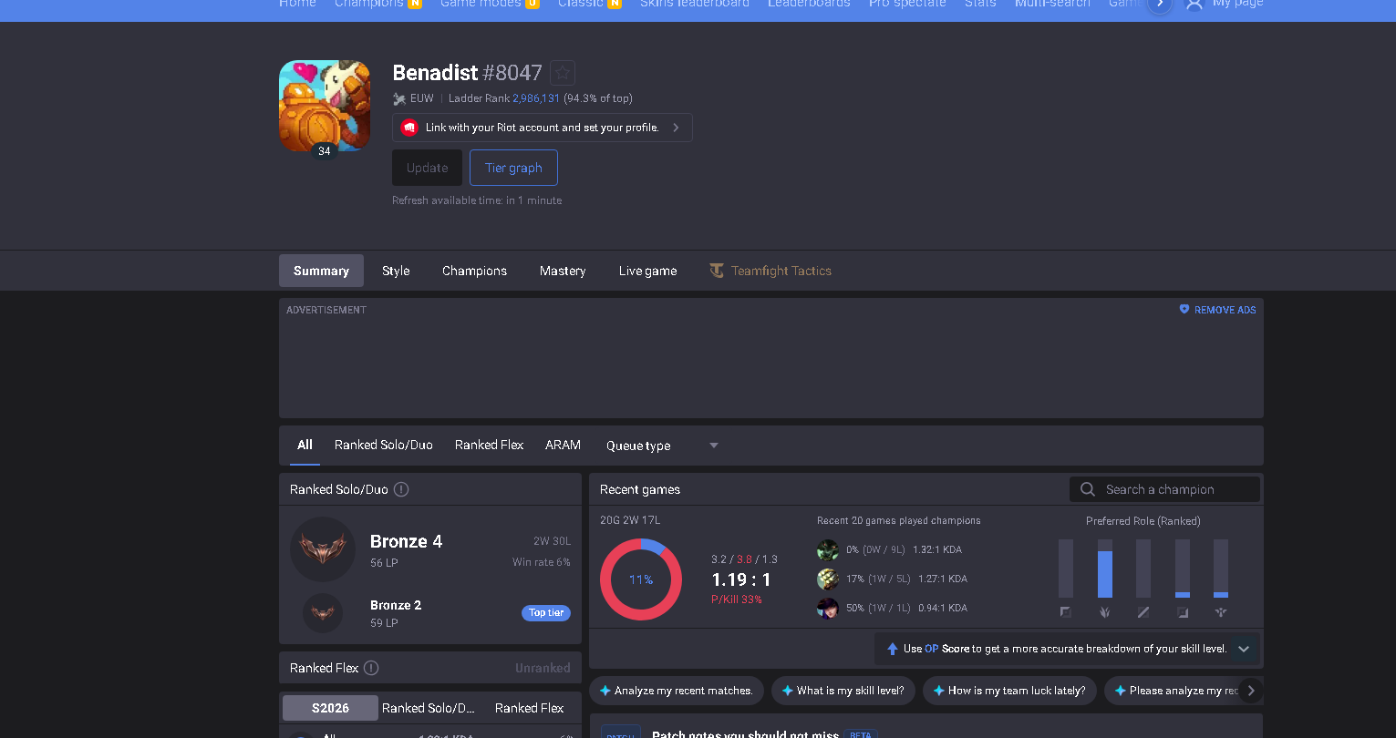
Task: Click the Bronze 2 rank emblem
Action: 323,613
